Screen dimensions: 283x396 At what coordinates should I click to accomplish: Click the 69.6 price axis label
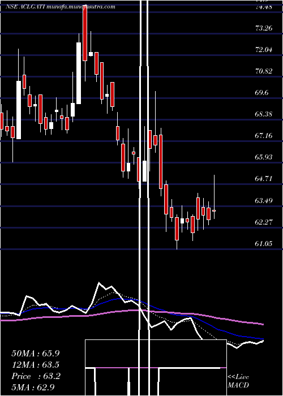(261, 93)
